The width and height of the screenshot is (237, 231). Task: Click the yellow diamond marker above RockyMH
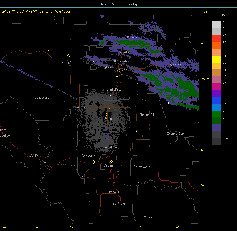68,56
